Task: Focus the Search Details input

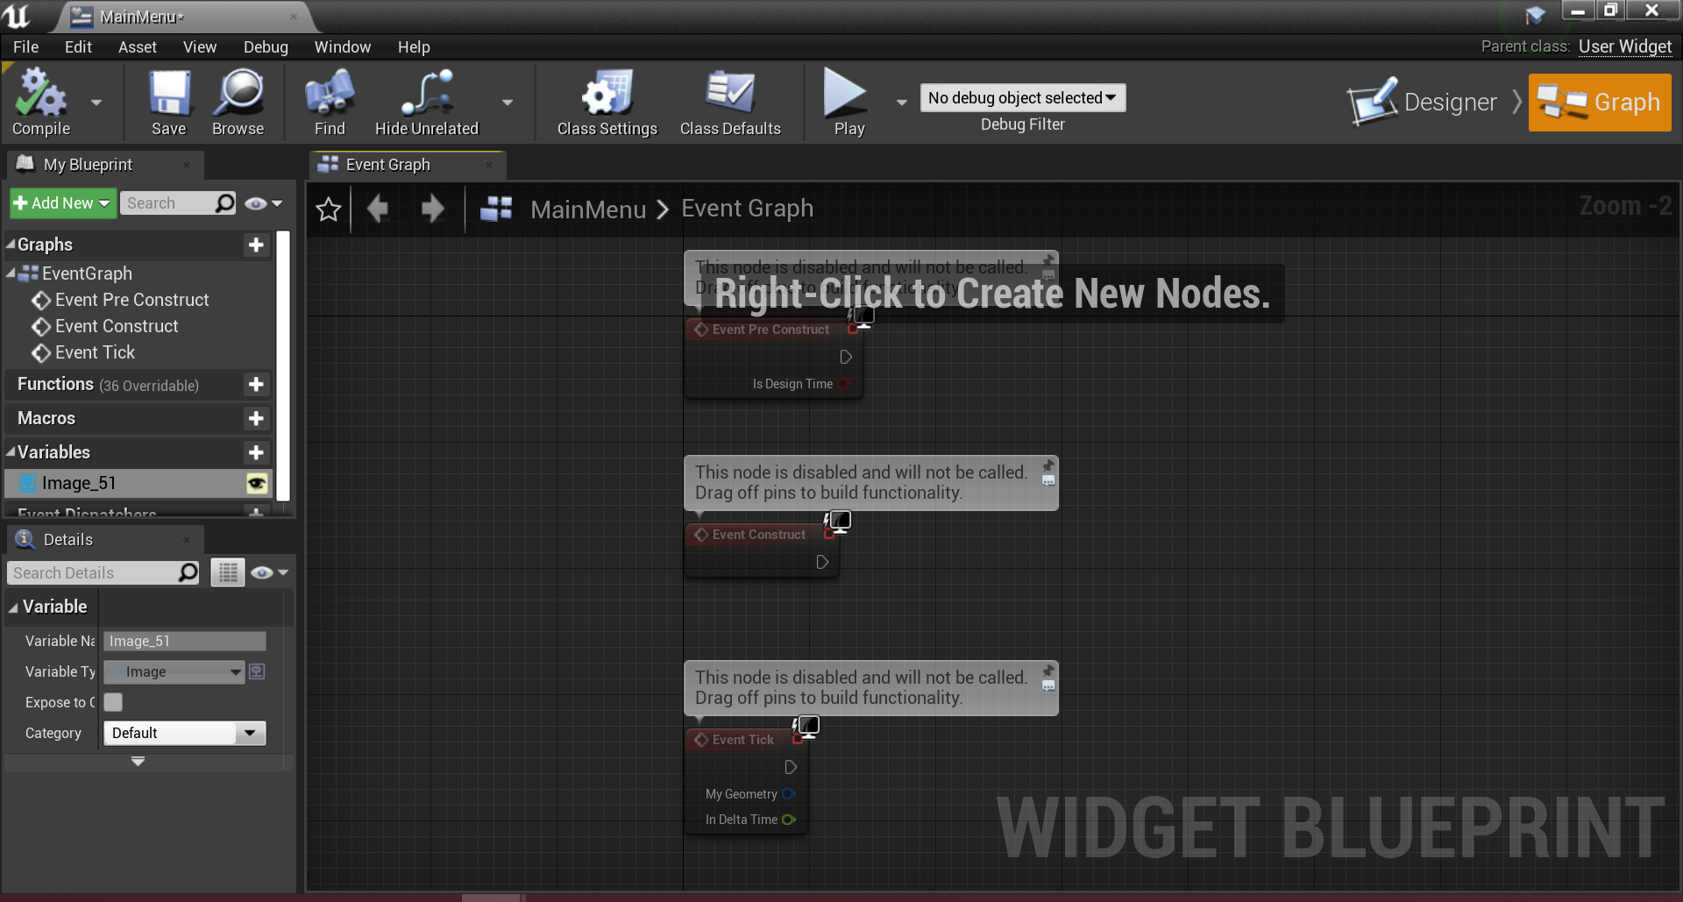Action: 92,573
